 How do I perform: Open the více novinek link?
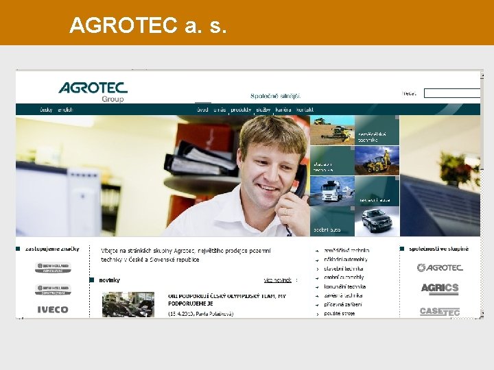pos(278,280)
